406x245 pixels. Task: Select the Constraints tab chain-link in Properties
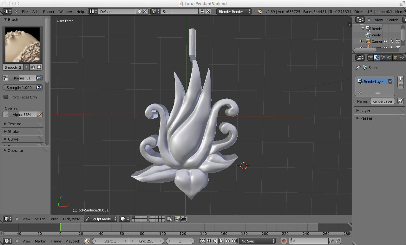tap(402, 58)
